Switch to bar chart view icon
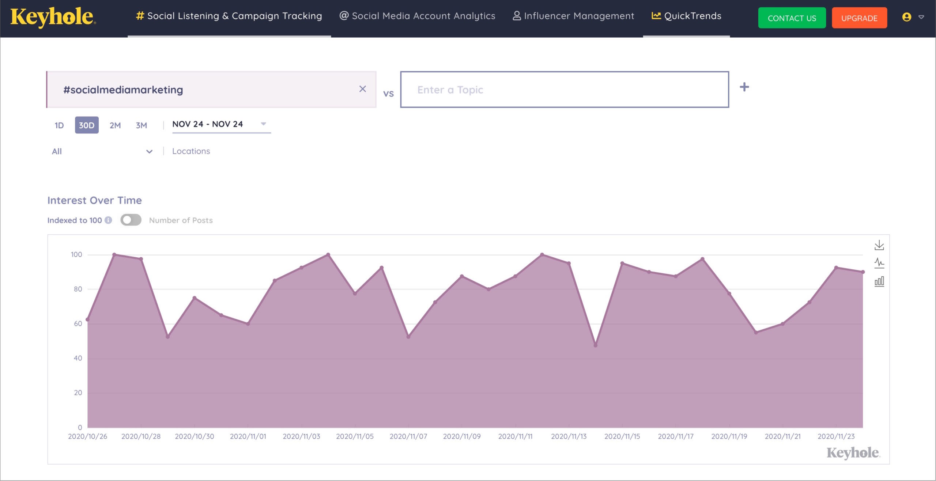Screen dimensions: 936x481 point(879,281)
